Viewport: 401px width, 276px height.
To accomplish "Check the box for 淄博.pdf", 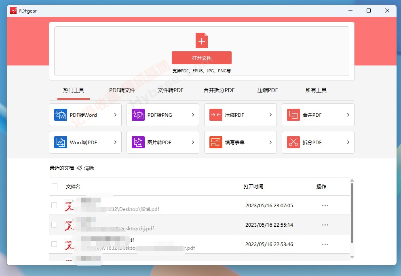I will pyautogui.click(x=54, y=205).
